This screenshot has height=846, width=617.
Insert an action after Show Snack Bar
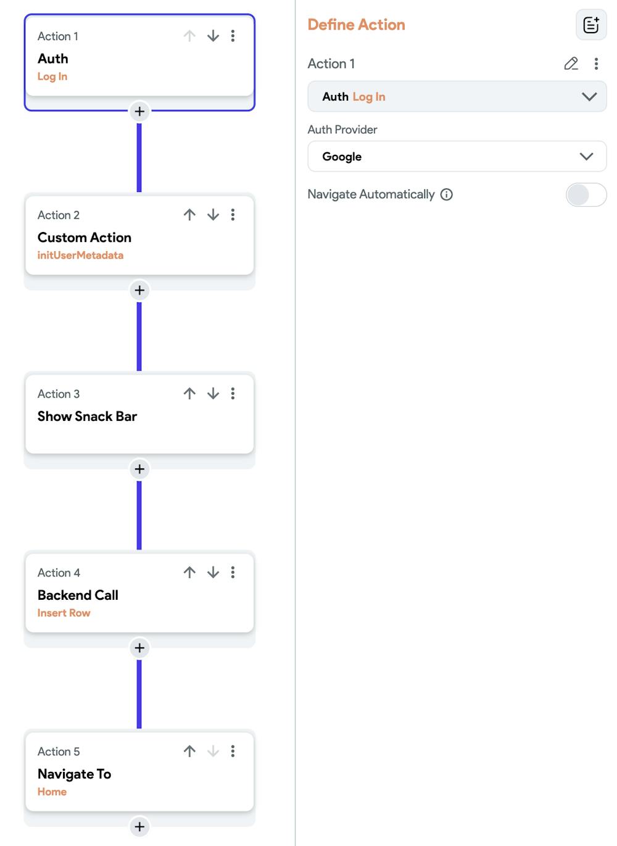[139, 469]
